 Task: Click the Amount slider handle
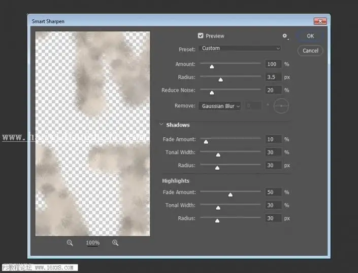coord(212,66)
